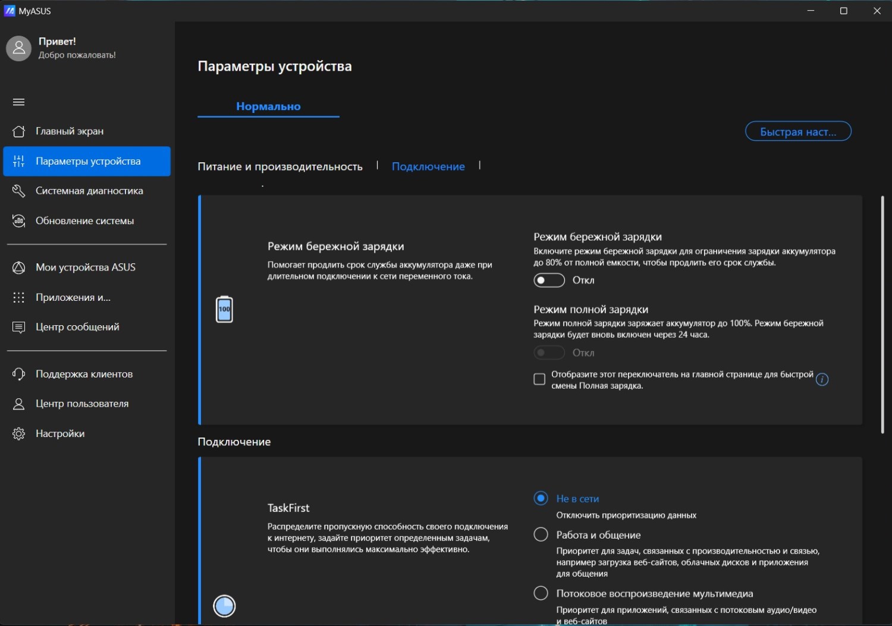Open the Обновление системы icon
The width and height of the screenshot is (892, 626).
19,221
